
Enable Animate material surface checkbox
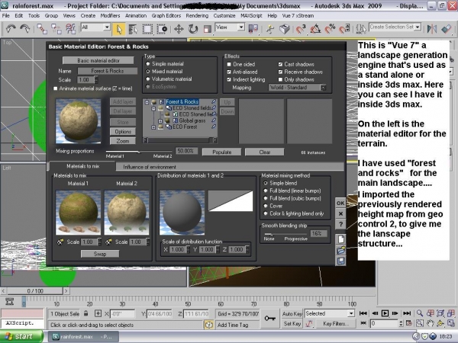(x=56, y=88)
